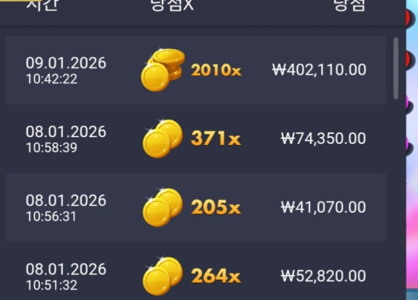This screenshot has height=300, width=418.
Task: Open the ₩52,820.00 win entry
Action: tap(324, 276)
